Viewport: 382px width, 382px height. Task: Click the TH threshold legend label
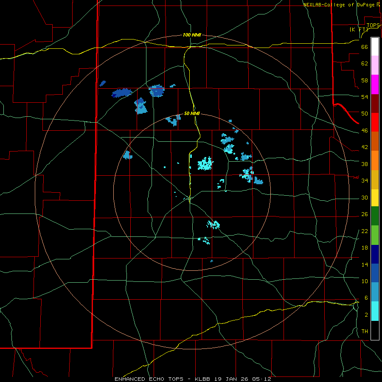coord(365,331)
